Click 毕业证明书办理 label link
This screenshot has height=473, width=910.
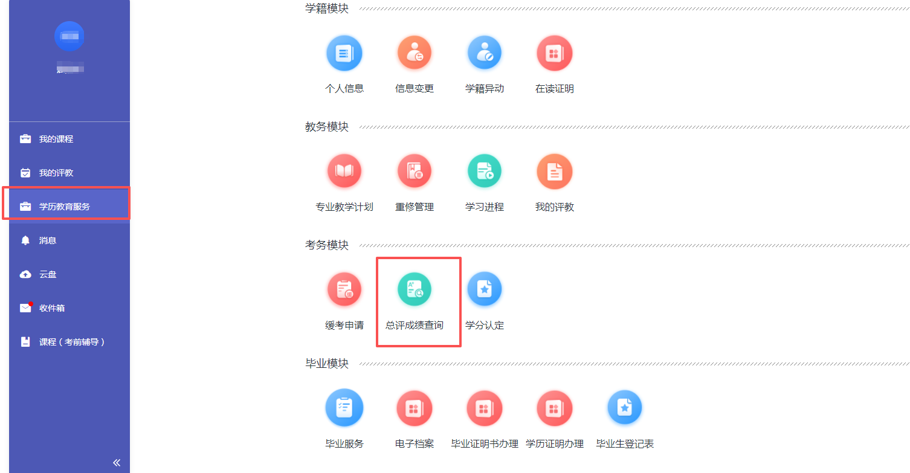tap(485, 444)
